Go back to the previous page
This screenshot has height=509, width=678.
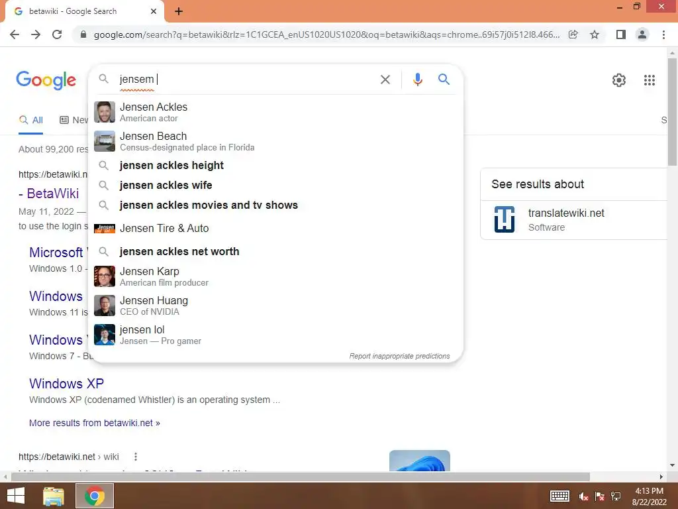(15, 34)
